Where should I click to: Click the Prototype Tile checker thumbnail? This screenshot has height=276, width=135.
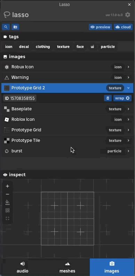pyautogui.click(x=7, y=140)
